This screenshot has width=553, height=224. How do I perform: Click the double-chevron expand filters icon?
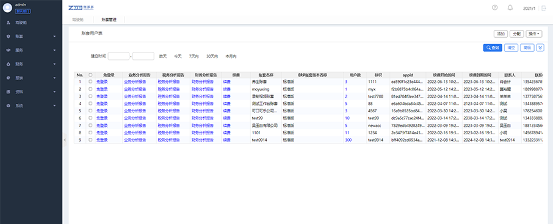540,48
